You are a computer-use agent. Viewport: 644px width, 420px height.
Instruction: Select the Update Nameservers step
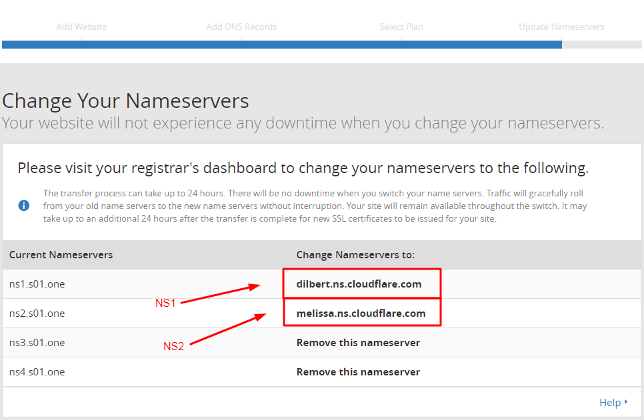(561, 27)
